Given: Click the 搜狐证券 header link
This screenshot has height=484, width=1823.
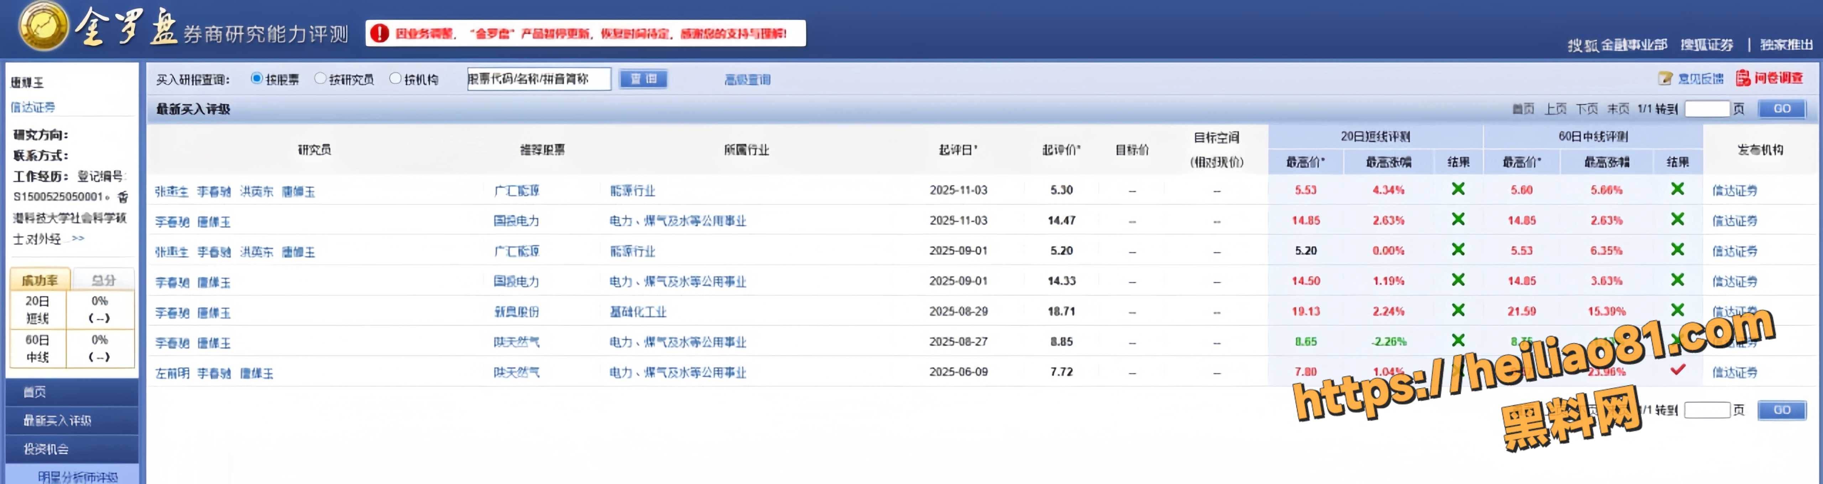Looking at the screenshot, I should tap(1706, 45).
